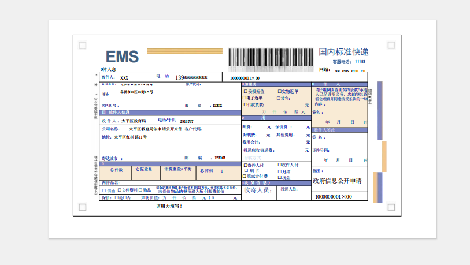Tick the 文件资料 checkbox
Screen dimensions: 470x265
[119, 190]
